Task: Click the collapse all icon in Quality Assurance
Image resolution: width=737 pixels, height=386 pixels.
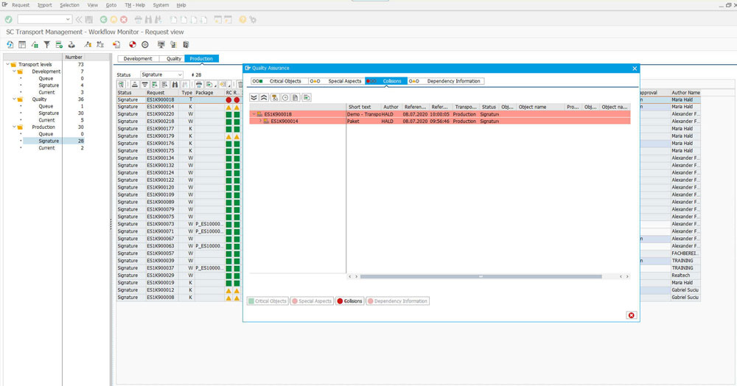Action: 264,98
